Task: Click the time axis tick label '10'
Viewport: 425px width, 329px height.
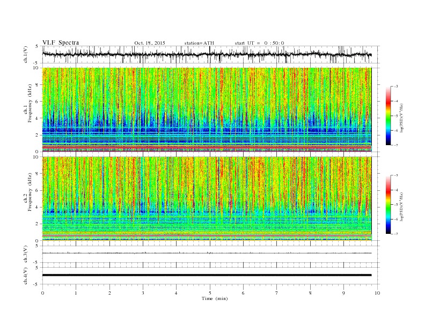Action: coord(377,293)
